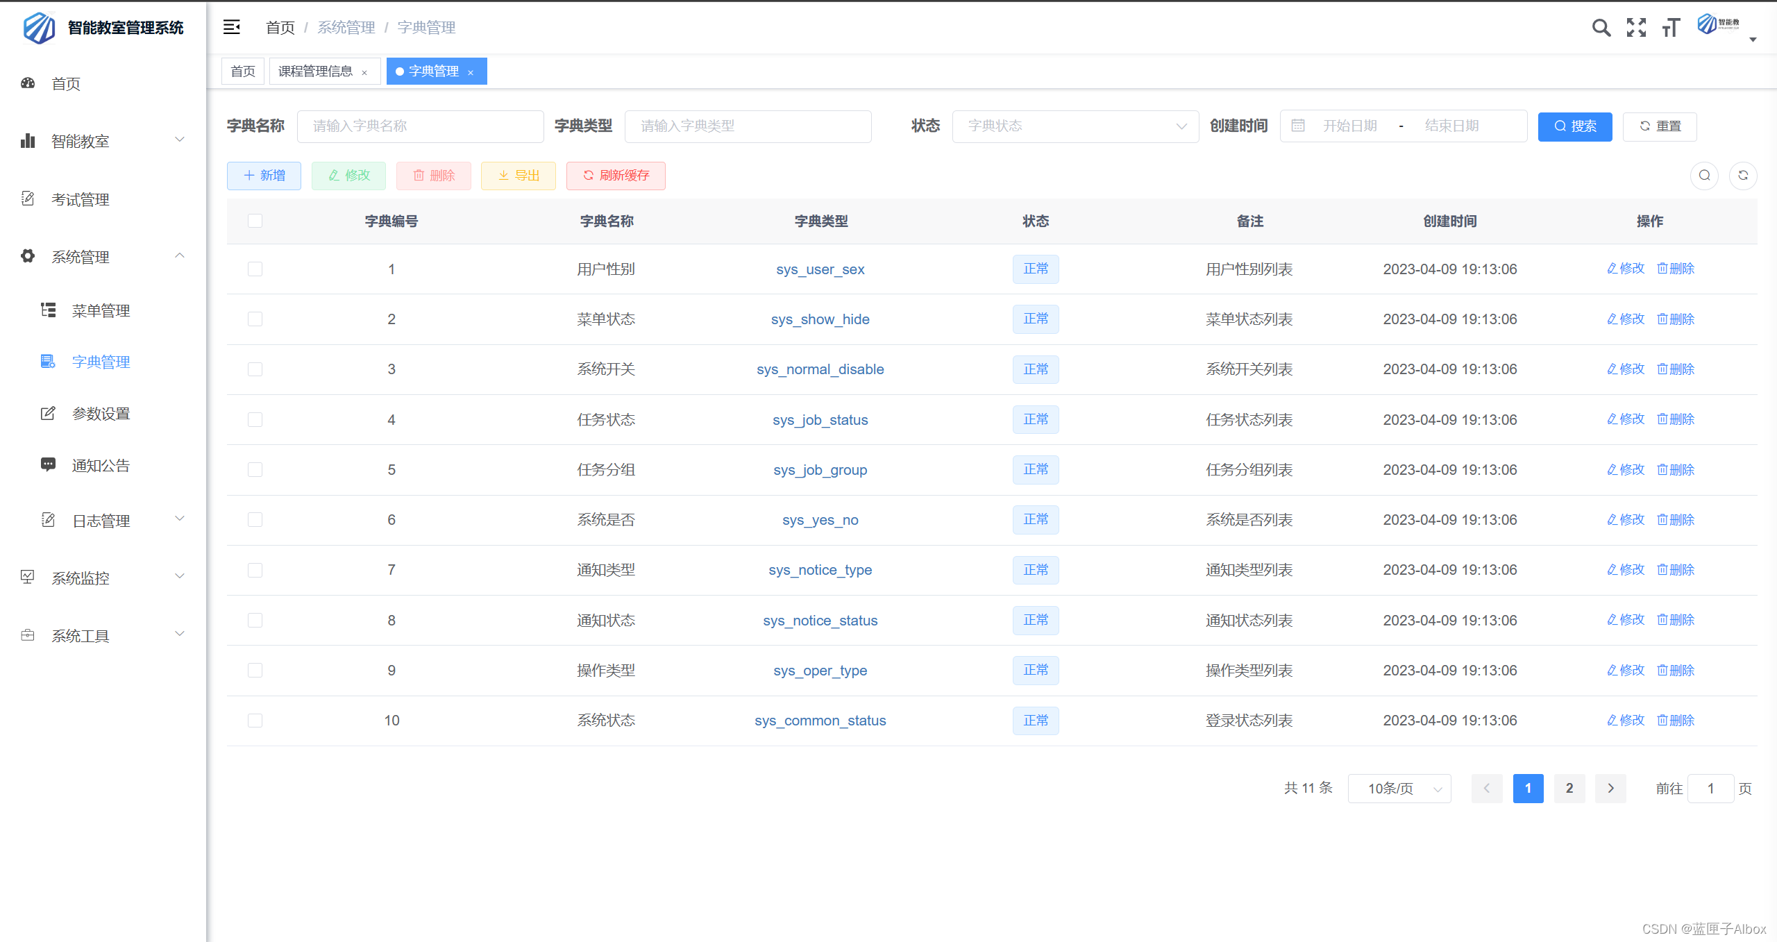1777x942 pixels.
Task: Open 参数设置 in the sidebar
Action: [101, 414]
